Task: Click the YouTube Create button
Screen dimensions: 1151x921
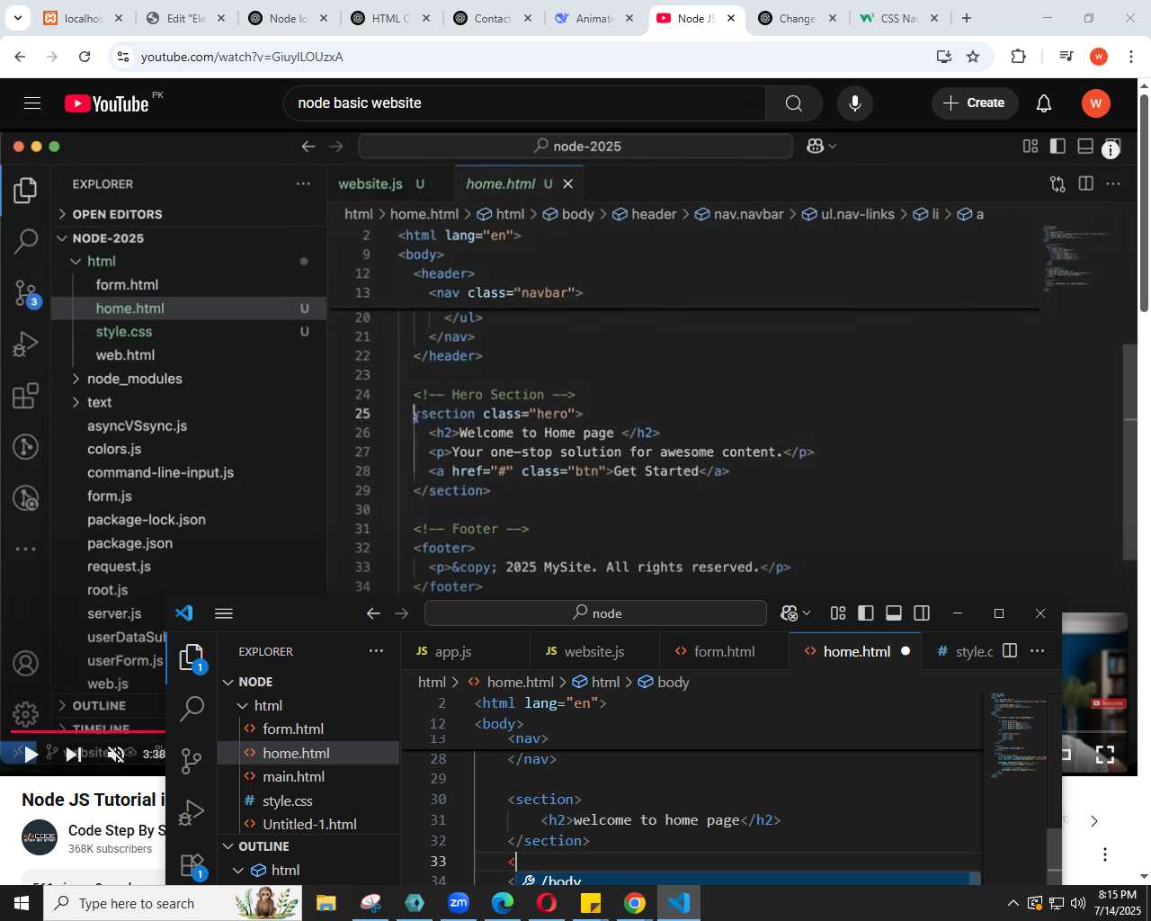Action: click(x=975, y=103)
